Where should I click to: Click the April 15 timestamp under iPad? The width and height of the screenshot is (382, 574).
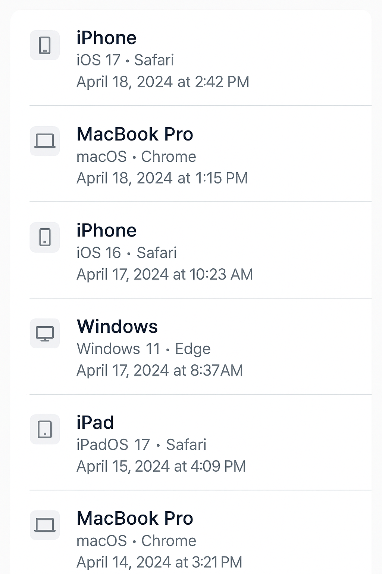click(161, 466)
